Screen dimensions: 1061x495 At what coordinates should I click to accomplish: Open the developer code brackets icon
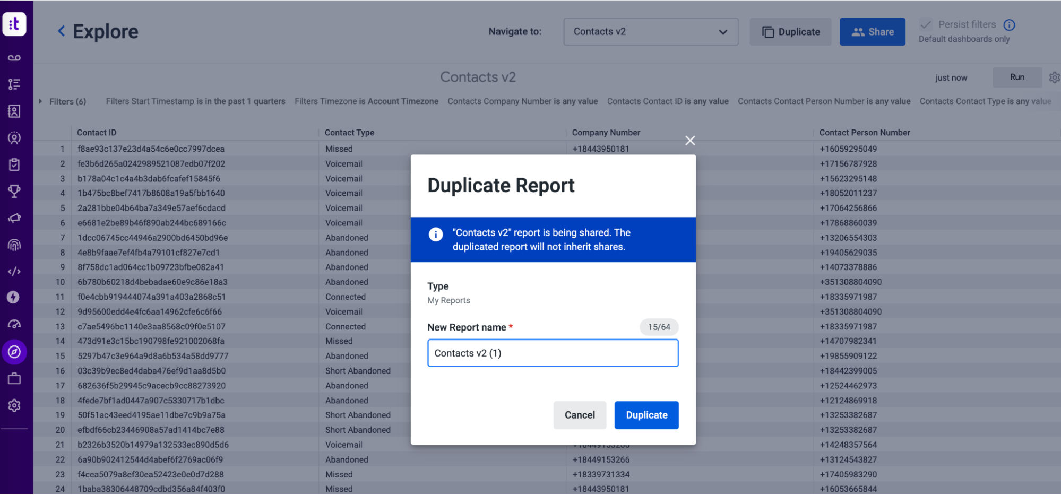(14, 272)
